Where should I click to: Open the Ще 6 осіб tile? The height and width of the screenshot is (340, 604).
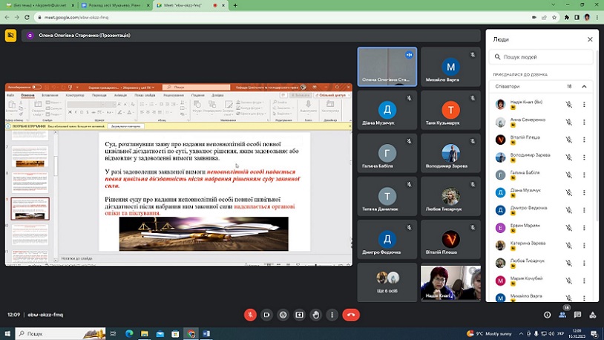387,283
